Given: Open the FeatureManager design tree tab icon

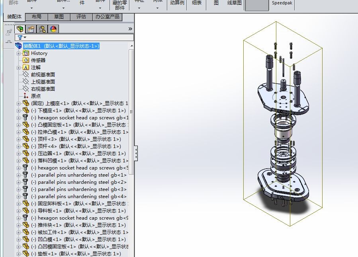Looking at the screenshot, I should coord(20,29).
